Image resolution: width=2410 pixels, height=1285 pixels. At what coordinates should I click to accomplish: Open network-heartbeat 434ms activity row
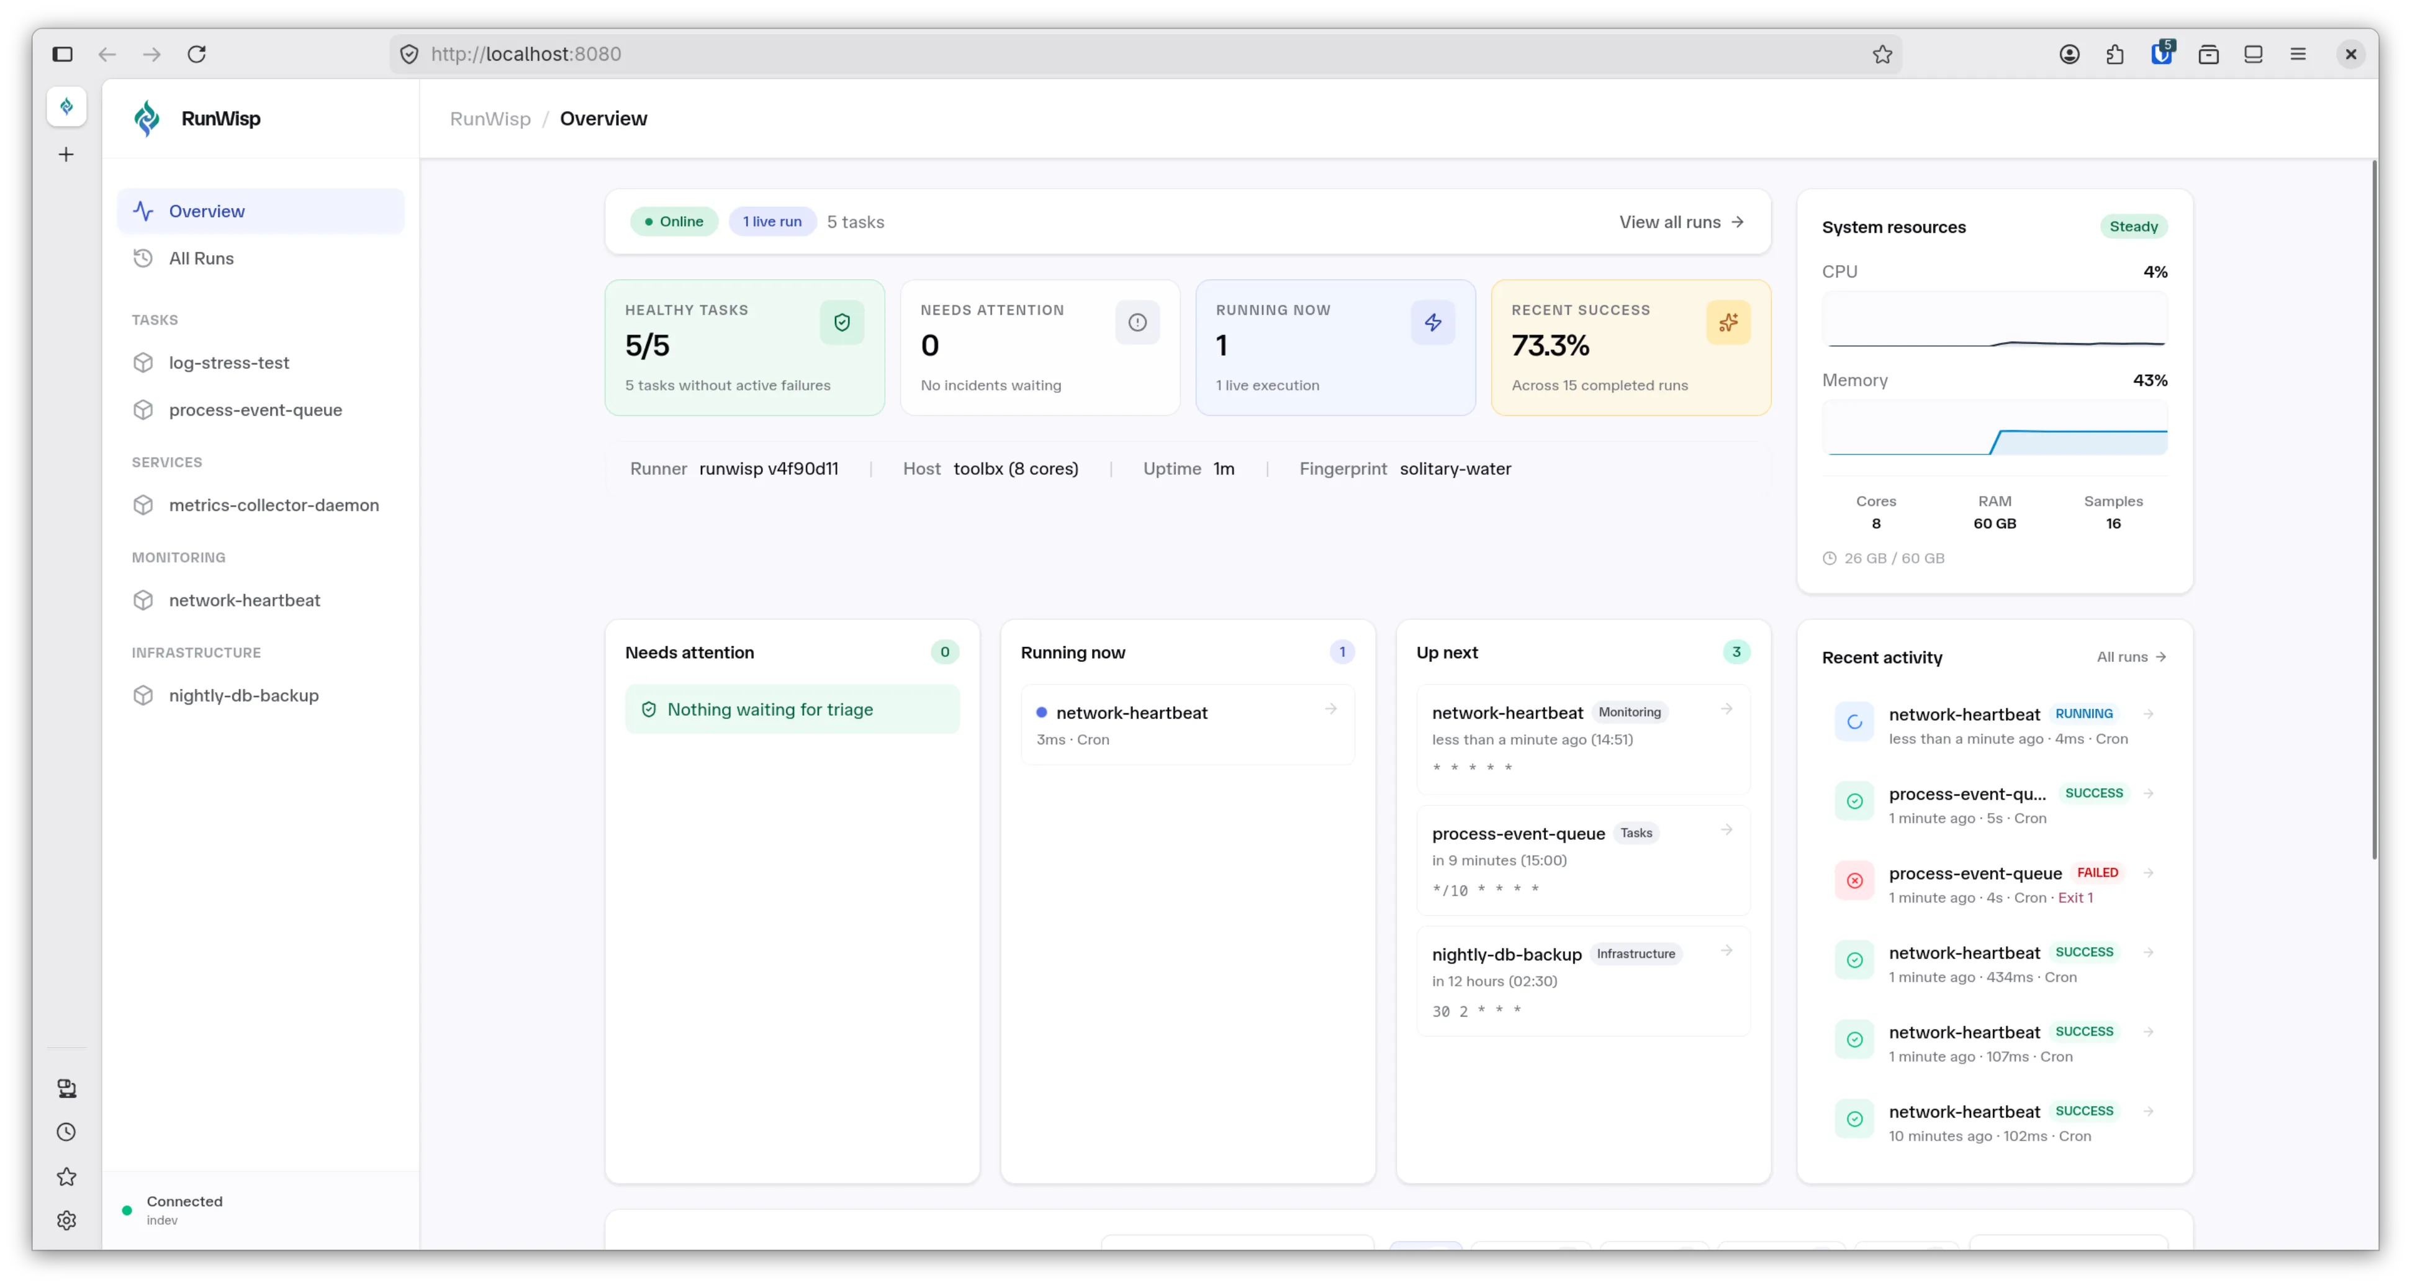pos(1995,963)
